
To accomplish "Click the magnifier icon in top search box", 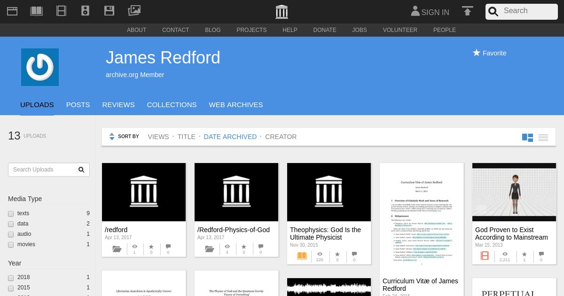I will pyautogui.click(x=493, y=12).
